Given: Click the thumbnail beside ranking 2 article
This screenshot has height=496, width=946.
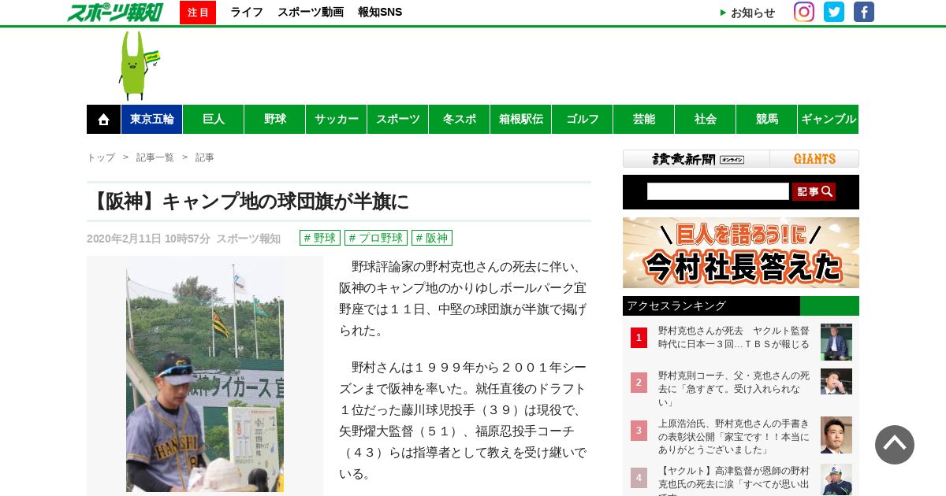Looking at the screenshot, I should (836, 381).
